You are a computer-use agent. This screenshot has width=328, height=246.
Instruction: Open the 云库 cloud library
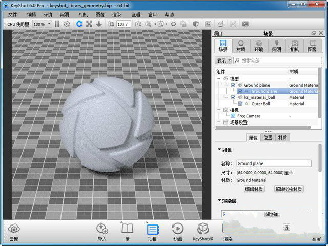(14, 229)
